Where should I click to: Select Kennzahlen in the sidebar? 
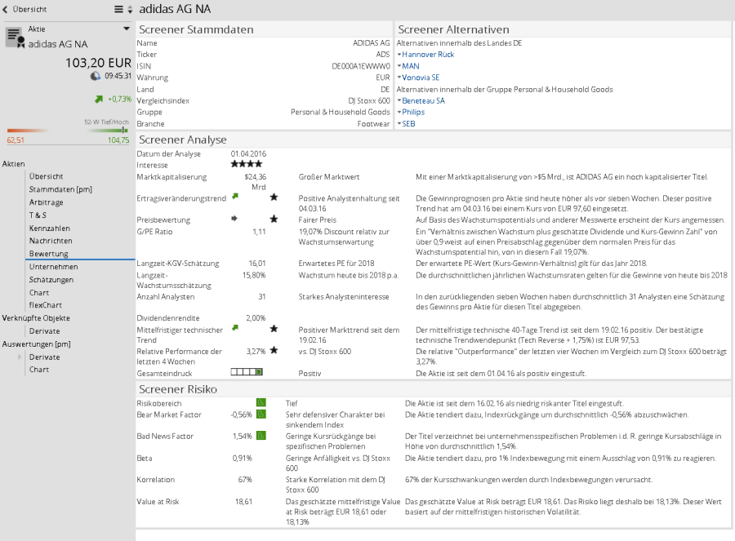tap(49, 228)
